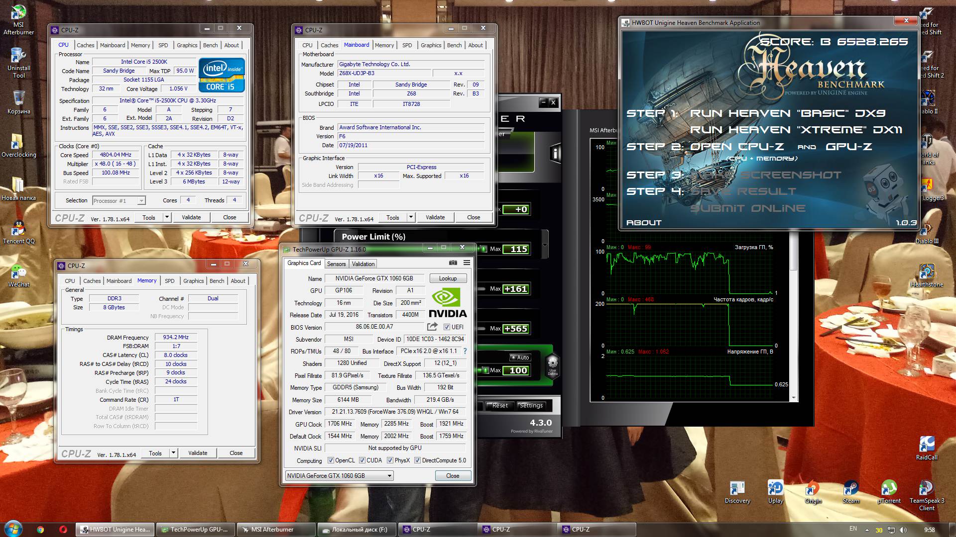956x537 pixels.
Task: Open TeamSpeak 3 Client shortcut
Action: coord(927,496)
